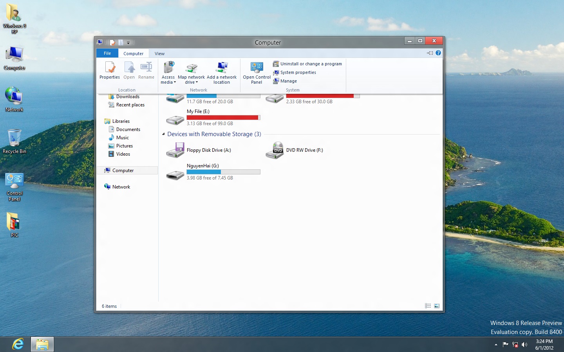
Task: Select Computer in the navigation pane
Action: [127, 171]
